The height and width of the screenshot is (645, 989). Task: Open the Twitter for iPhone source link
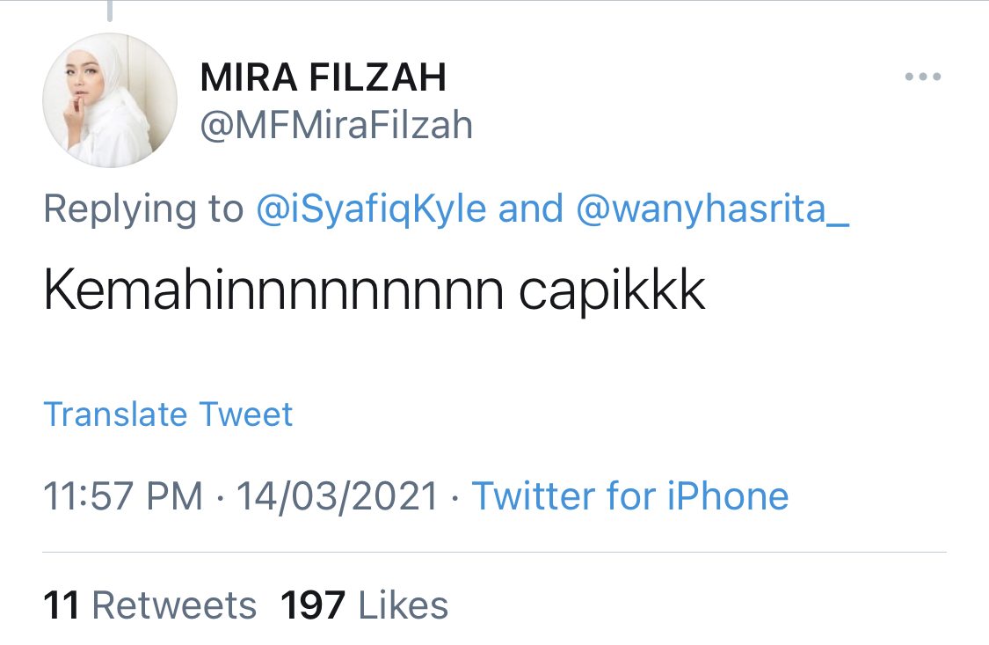tap(630, 496)
